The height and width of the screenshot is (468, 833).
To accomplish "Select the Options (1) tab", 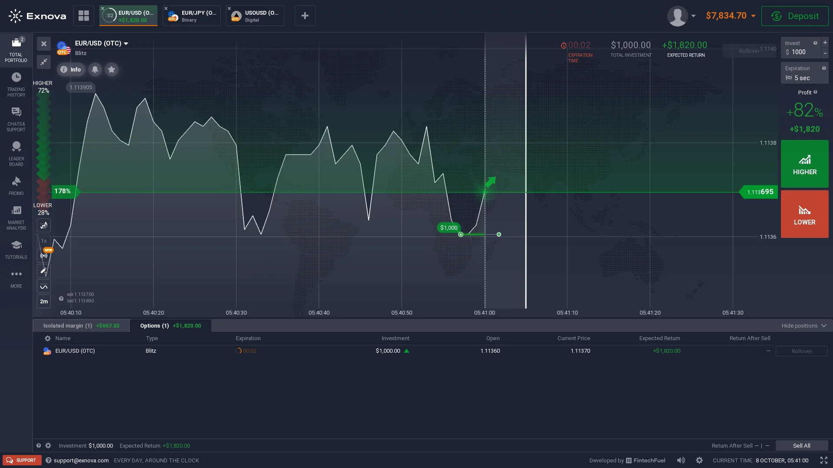I will [171, 326].
